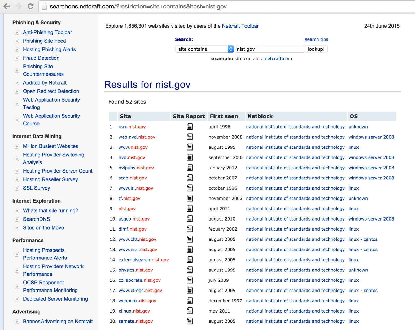
Task: View the report icon beside www.nist.gov
Action: click(189, 147)
